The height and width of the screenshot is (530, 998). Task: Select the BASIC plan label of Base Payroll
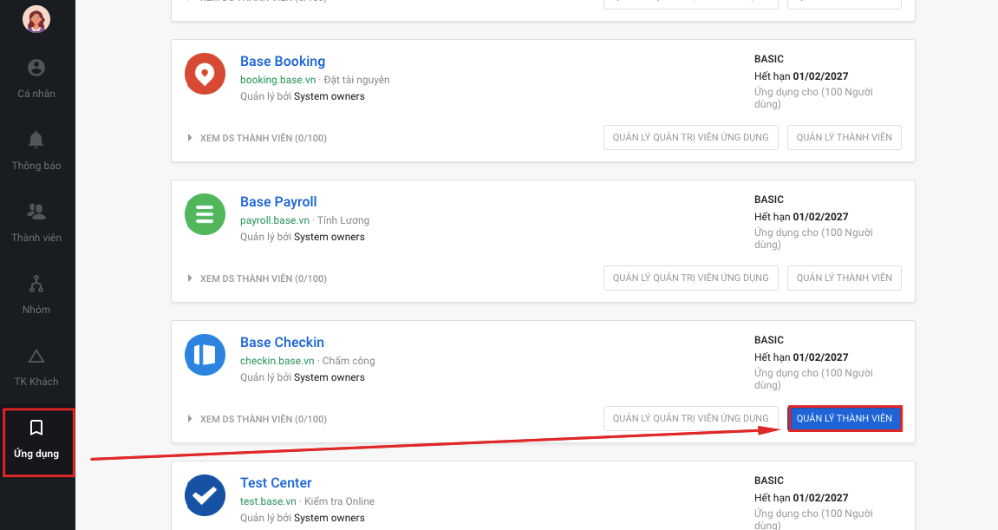click(769, 200)
